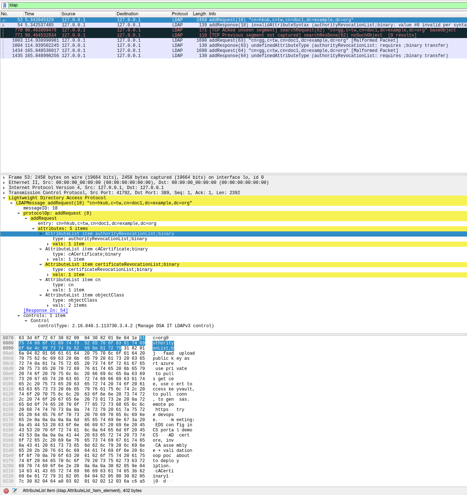Click the capture file properties notepad icon
This screenshot has width=467, height=495.
[x=15, y=491]
